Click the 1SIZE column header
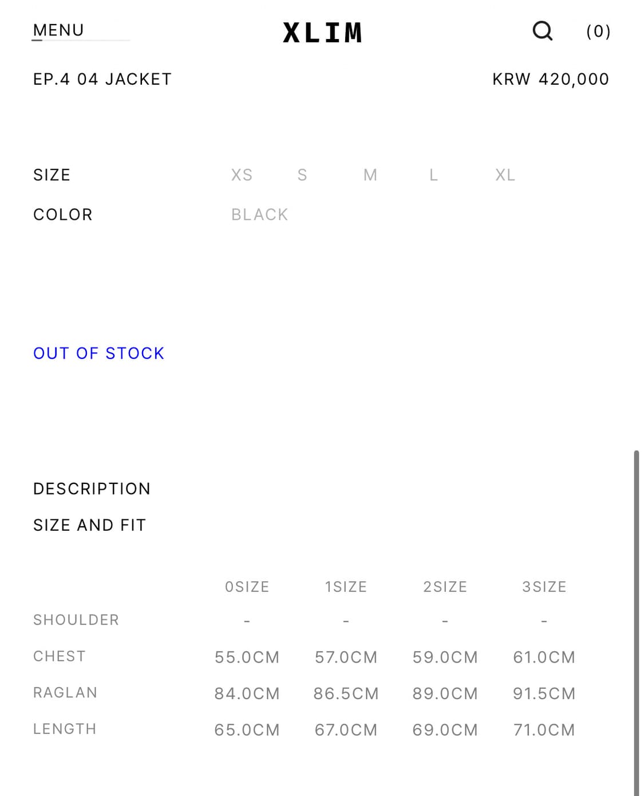Viewport: 644px width, 796px height. (x=346, y=587)
